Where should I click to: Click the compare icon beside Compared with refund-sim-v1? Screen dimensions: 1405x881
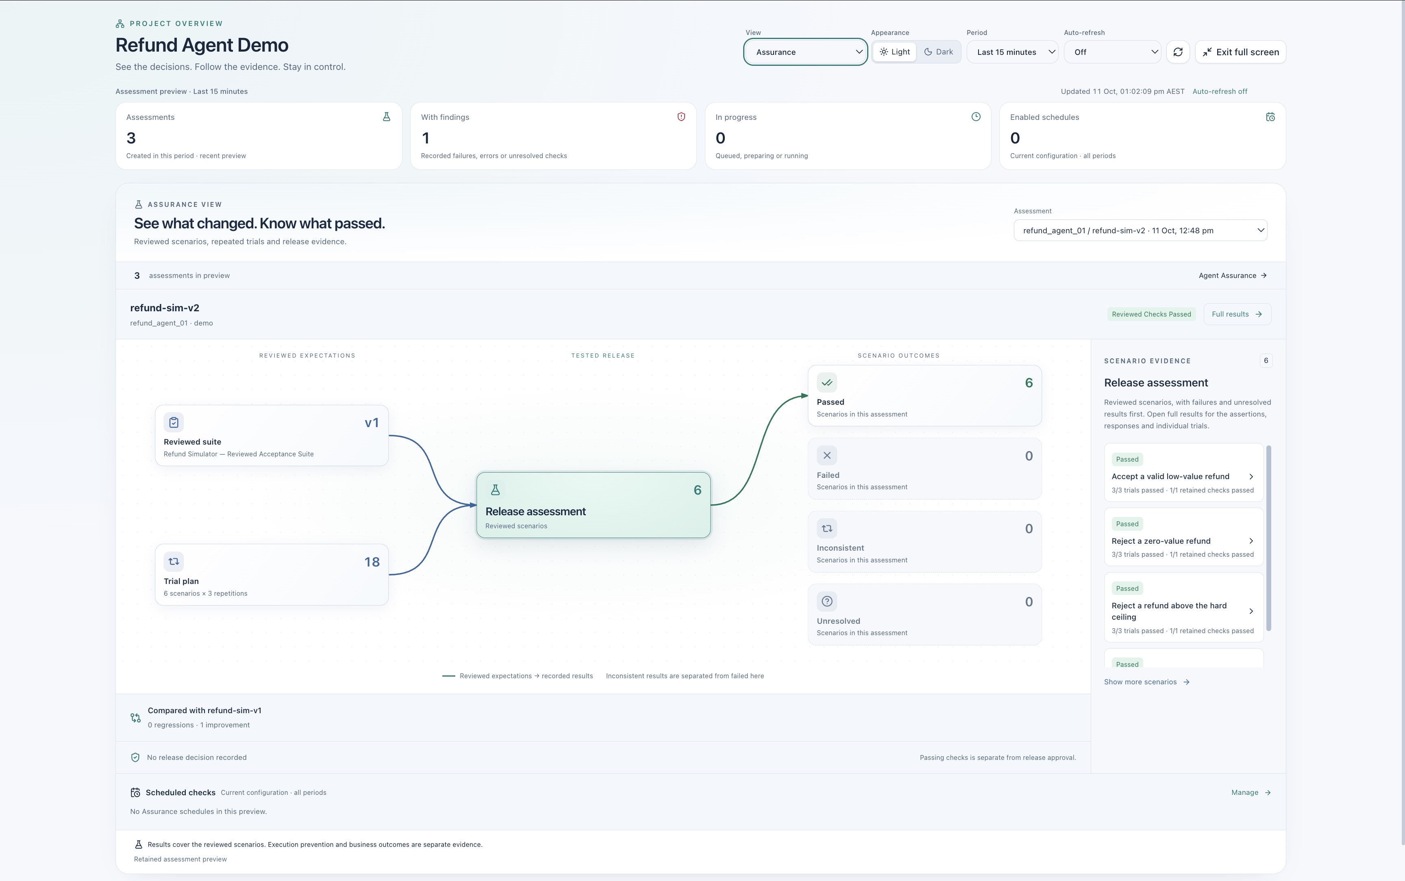tap(135, 718)
